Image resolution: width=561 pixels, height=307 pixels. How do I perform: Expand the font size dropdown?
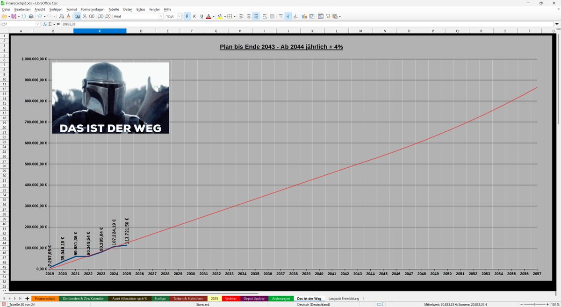click(x=180, y=16)
